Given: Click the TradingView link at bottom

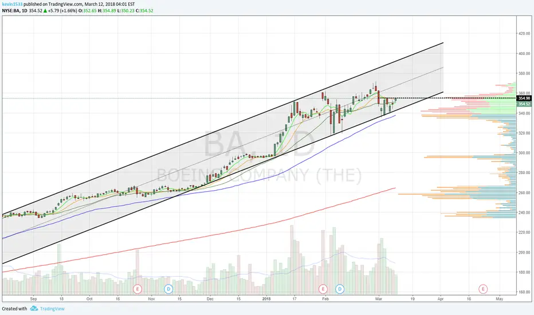Looking at the screenshot, I should (52, 309).
